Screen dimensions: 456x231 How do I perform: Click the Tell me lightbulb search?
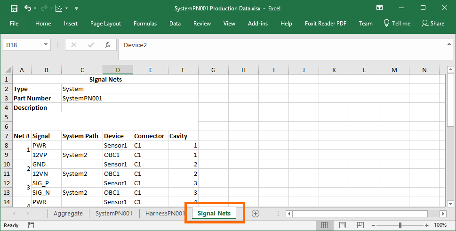[397, 24]
